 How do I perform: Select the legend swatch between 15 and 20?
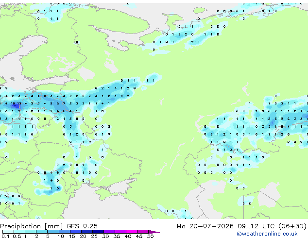point(75,232)
